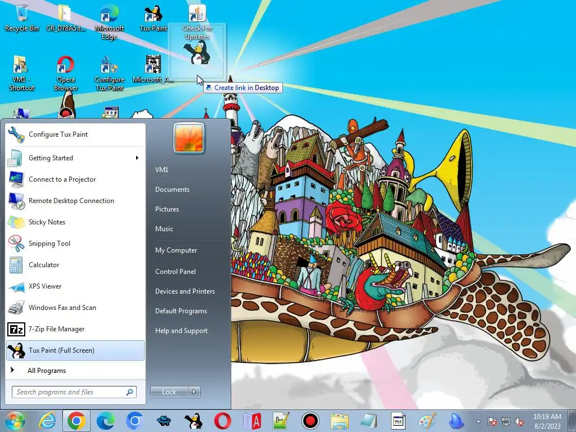Open the VM1 user folder link
576x432 pixels.
pos(161,170)
